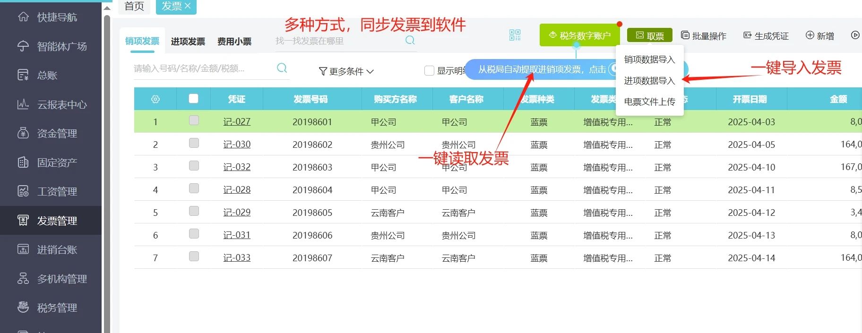Open voucher link 记-030
Image resolution: width=862 pixels, height=333 pixels.
point(237,144)
